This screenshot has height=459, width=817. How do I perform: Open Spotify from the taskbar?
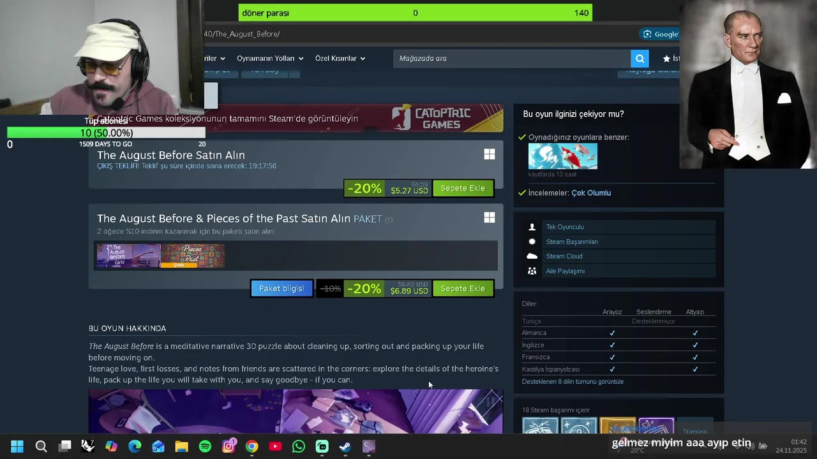[x=205, y=447]
